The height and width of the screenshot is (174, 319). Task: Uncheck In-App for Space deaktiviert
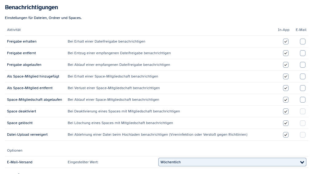tap(286, 112)
